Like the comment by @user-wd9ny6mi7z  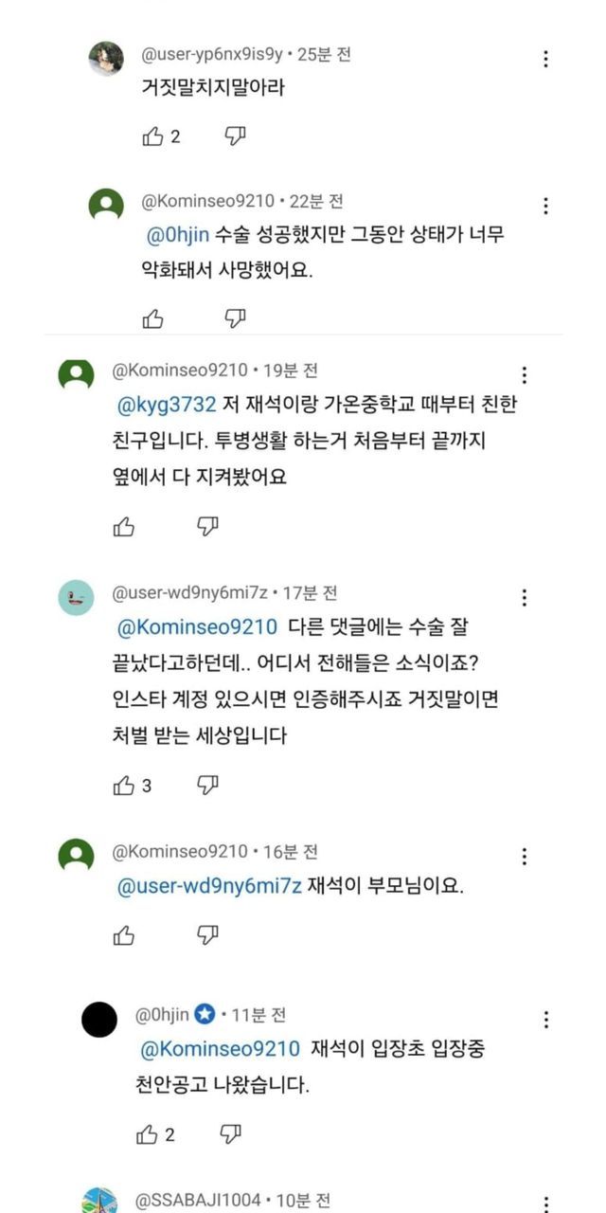click(124, 786)
